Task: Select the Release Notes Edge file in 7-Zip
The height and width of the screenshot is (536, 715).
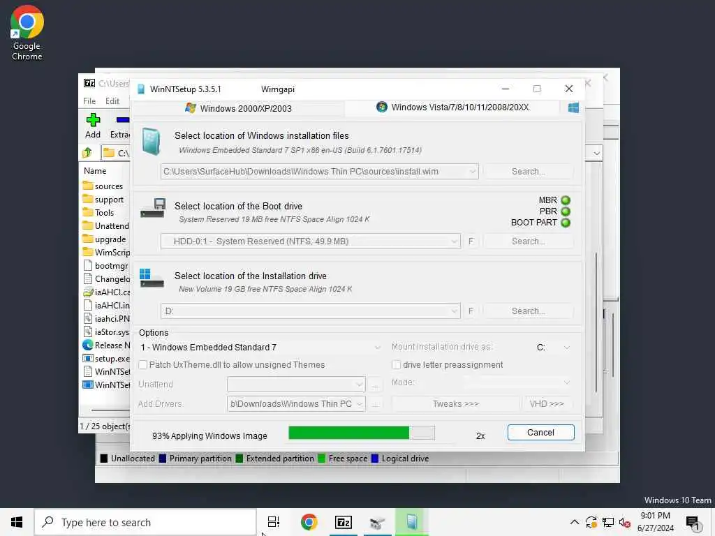Action: [106, 345]
